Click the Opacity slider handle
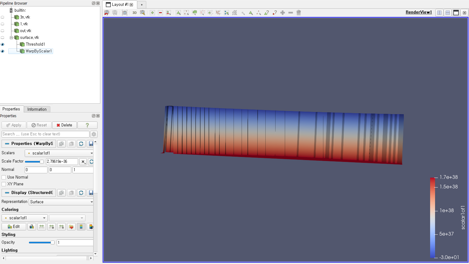This screenshot has height=264, width=469. 52,243
